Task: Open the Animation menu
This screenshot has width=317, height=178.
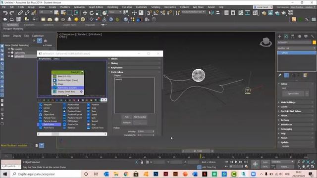Action: pos(79,7)
